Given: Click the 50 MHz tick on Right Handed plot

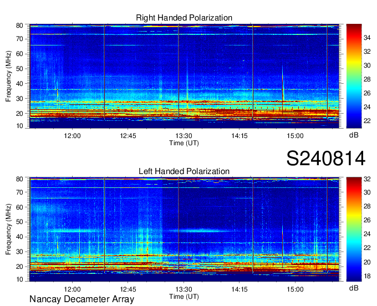Looking at the screenshot, I should pos(19,69).
